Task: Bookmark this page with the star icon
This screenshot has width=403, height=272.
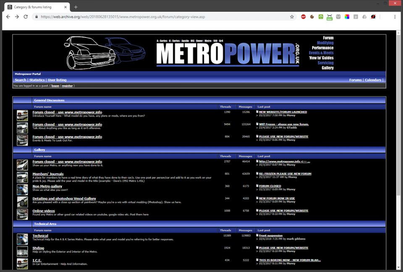Action: (292, 17)
